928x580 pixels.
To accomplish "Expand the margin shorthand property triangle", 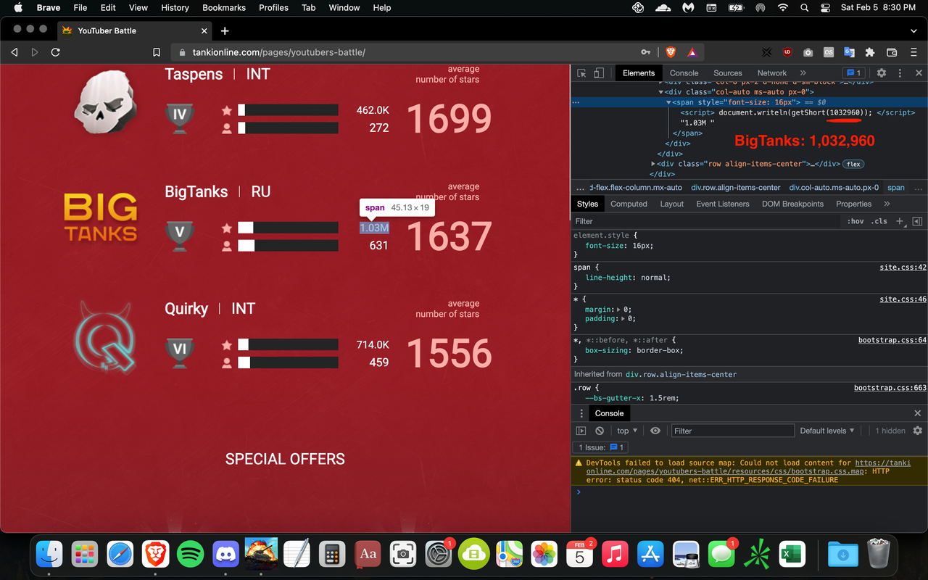I will [x=618, y=310].
